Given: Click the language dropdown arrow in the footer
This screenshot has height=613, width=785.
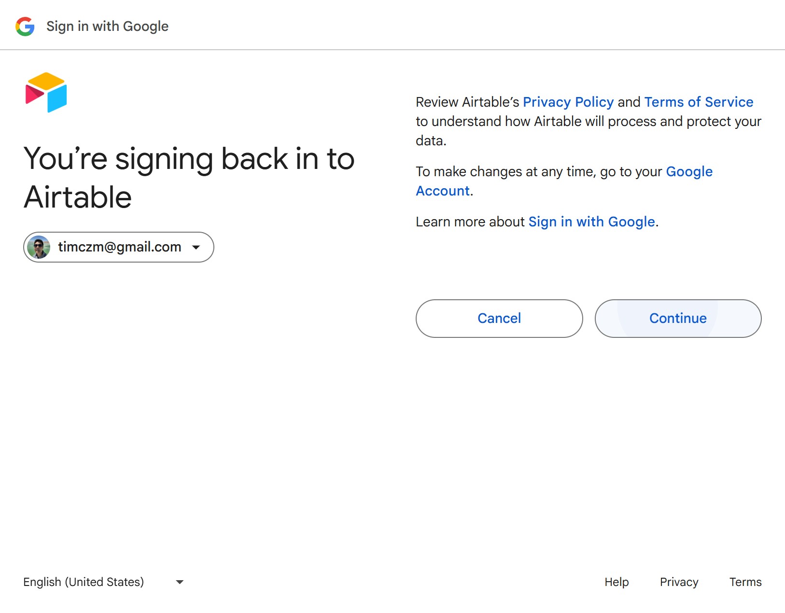Looking at the screenshot, I should point(180,582).
